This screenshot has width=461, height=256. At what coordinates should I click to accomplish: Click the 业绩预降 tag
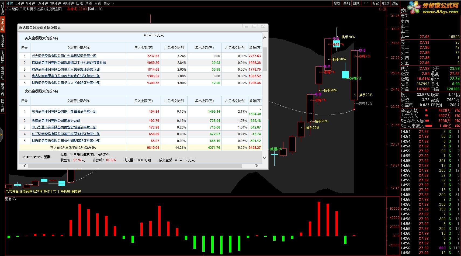[26, 191]
